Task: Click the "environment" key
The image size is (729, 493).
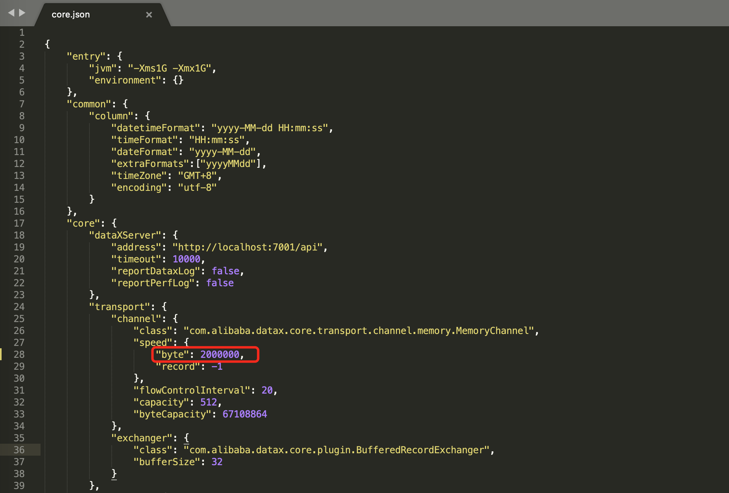Action: (x=125, y=80)
